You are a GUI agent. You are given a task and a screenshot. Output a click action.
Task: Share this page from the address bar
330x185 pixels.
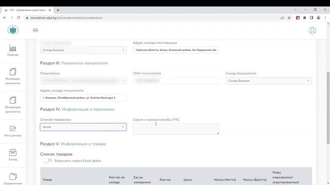point(282,18)
